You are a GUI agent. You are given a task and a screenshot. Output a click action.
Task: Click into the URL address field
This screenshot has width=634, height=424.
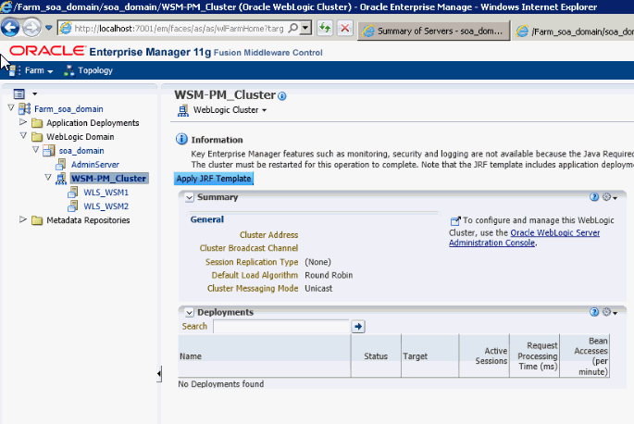pos(179,29)
